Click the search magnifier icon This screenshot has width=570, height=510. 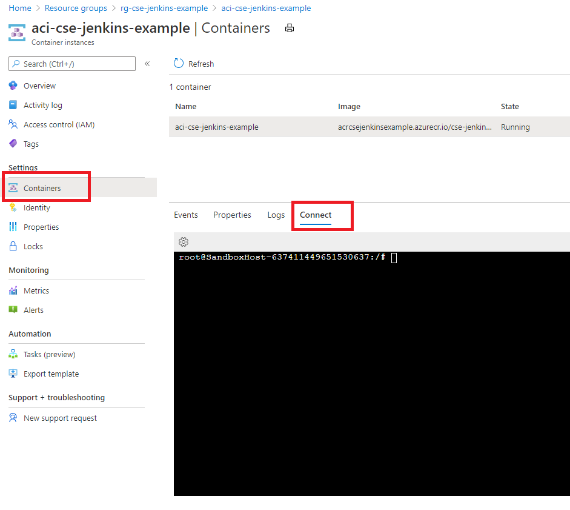[16, 64]
